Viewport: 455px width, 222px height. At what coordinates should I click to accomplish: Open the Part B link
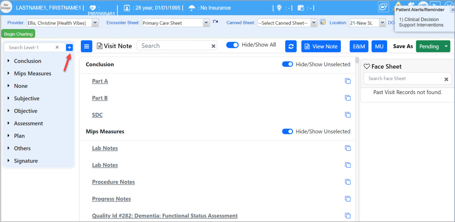(x=100, y=98)
